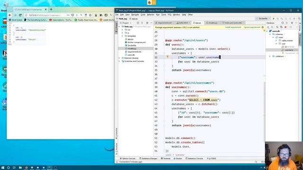Open Database Changes tool window
Image resolution: width=303 pixels, height=170 pixels.
(x=148, y=159)
